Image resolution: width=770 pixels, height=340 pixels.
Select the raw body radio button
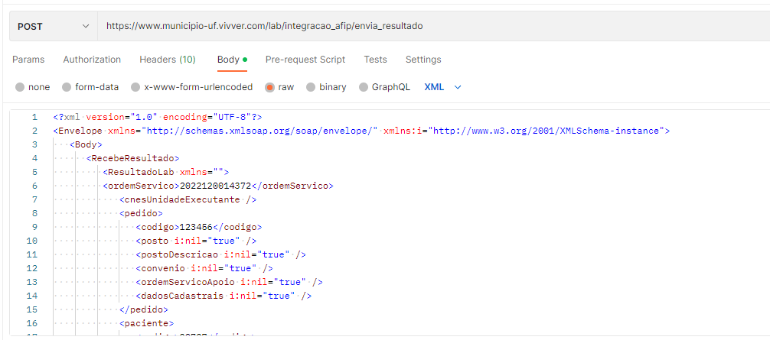pos(270,87)
